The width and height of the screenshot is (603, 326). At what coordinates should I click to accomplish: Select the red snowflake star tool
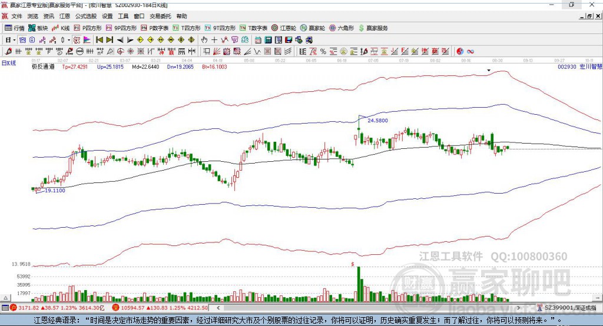(130, 52)
